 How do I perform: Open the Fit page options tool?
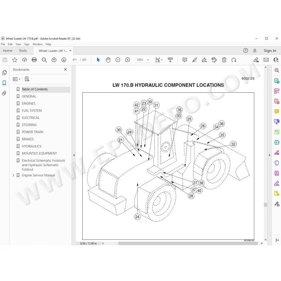pos(159,60)
